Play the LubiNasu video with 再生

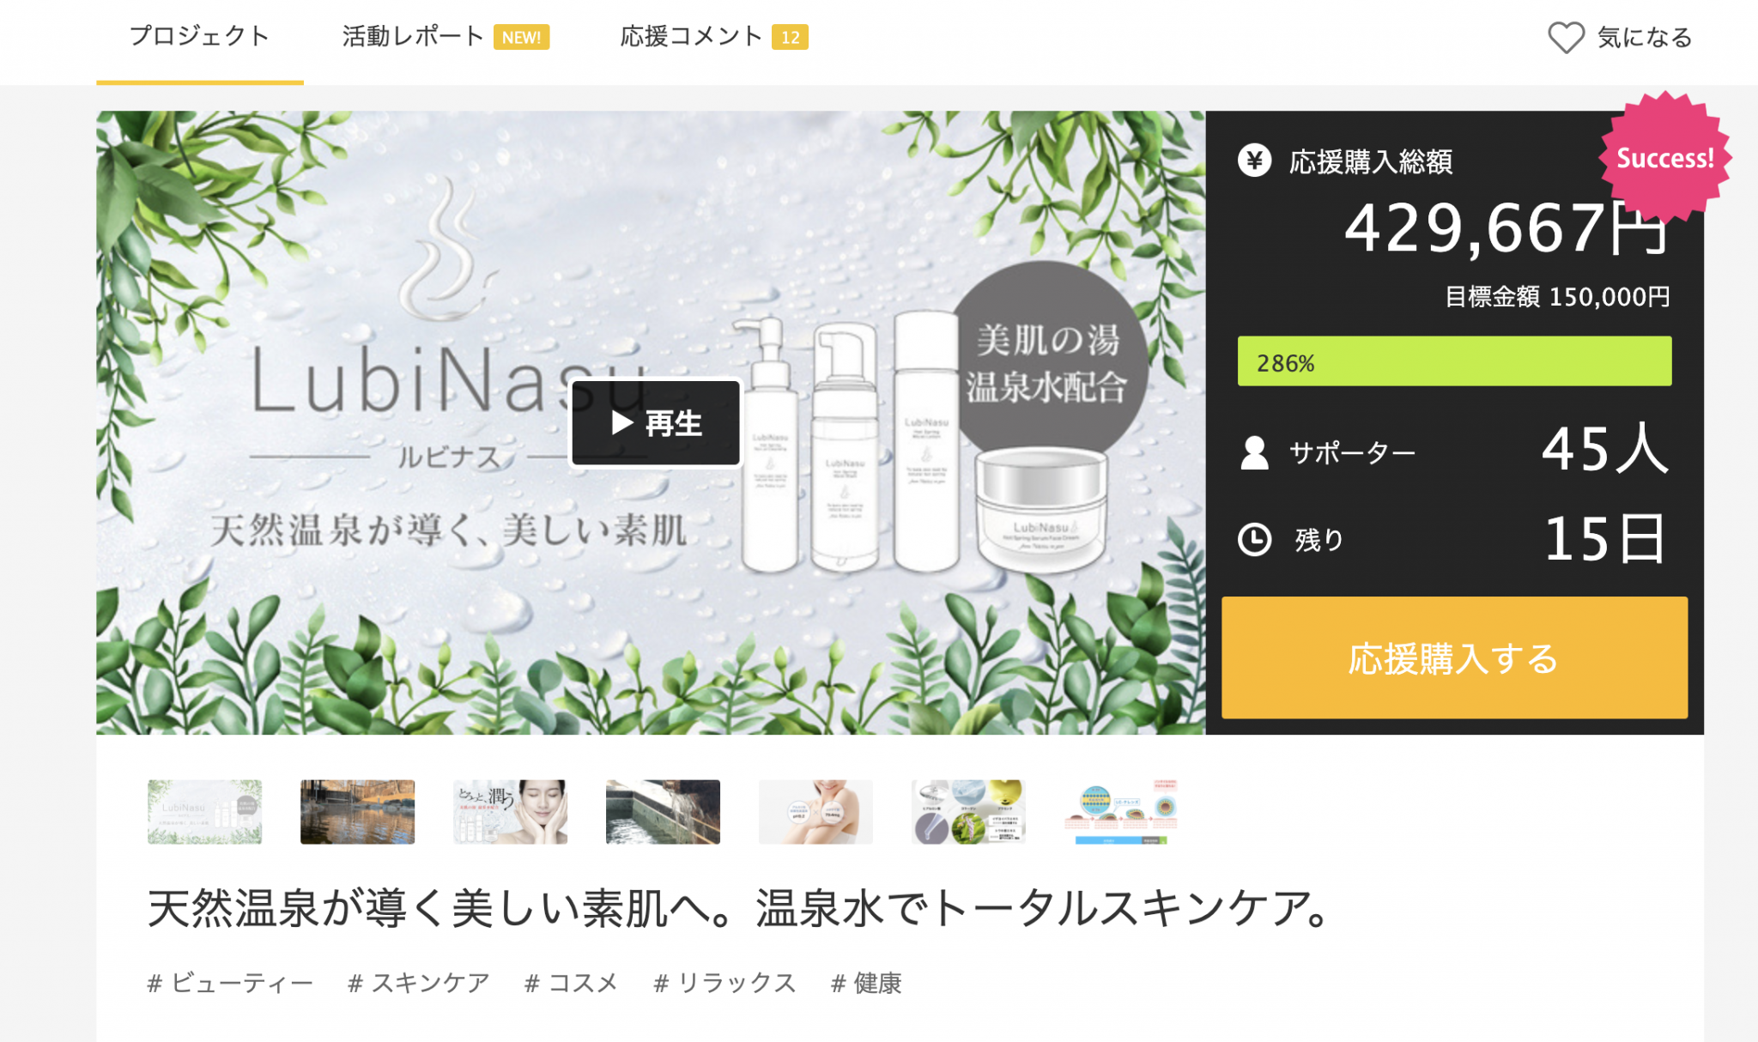pyautogui.click(x=656, y=423)
